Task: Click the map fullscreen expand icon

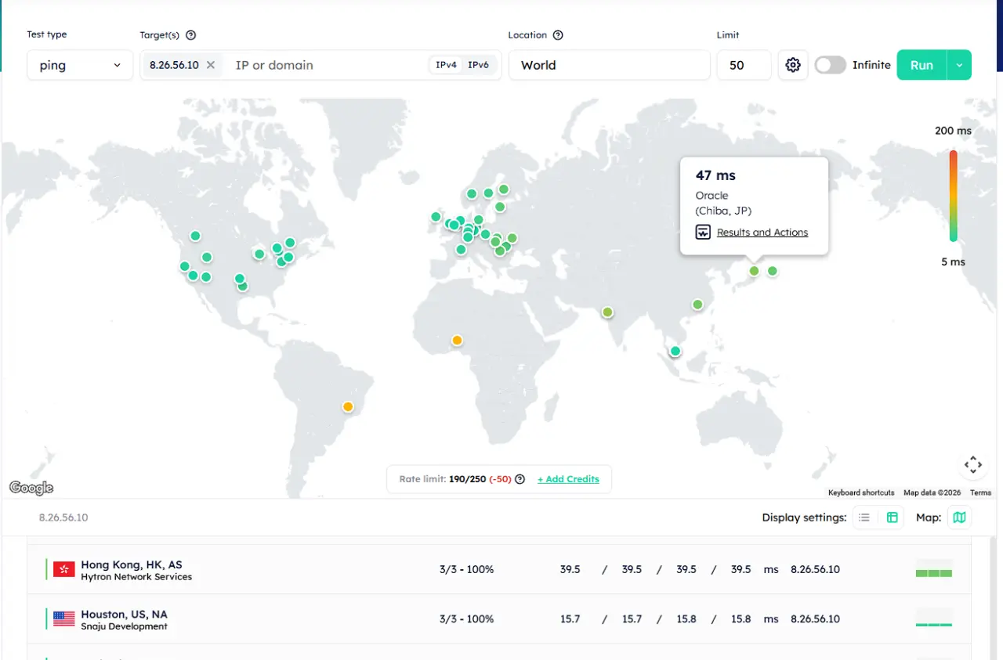Action: point(973,465)
